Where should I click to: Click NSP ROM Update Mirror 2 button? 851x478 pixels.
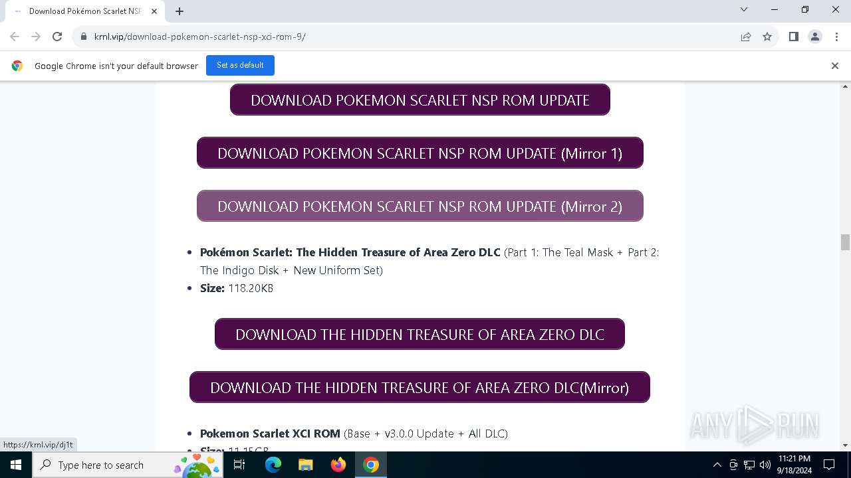pos(420,206)
